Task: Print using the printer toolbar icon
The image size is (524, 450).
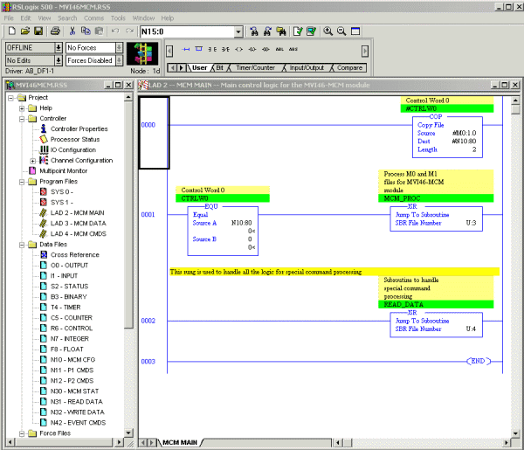Action: coord(55,31)
